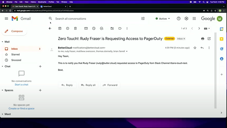227x128 pixels.
Task: Switch to the BetterCloud browser tab
Action: 53,6
